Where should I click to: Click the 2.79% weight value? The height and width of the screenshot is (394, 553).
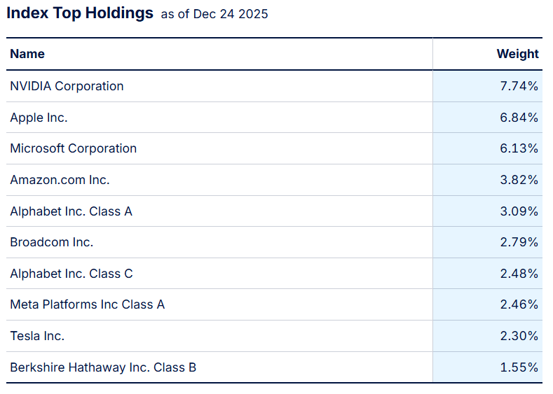coord(519,242)
